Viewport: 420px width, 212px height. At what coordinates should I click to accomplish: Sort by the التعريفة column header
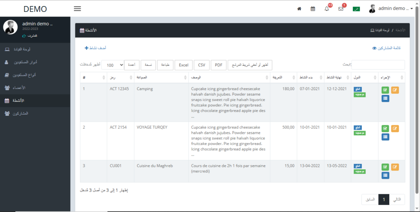tap(283, 77)
